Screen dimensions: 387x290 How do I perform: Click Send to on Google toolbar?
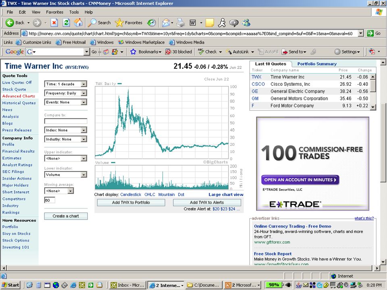[294, 52]
